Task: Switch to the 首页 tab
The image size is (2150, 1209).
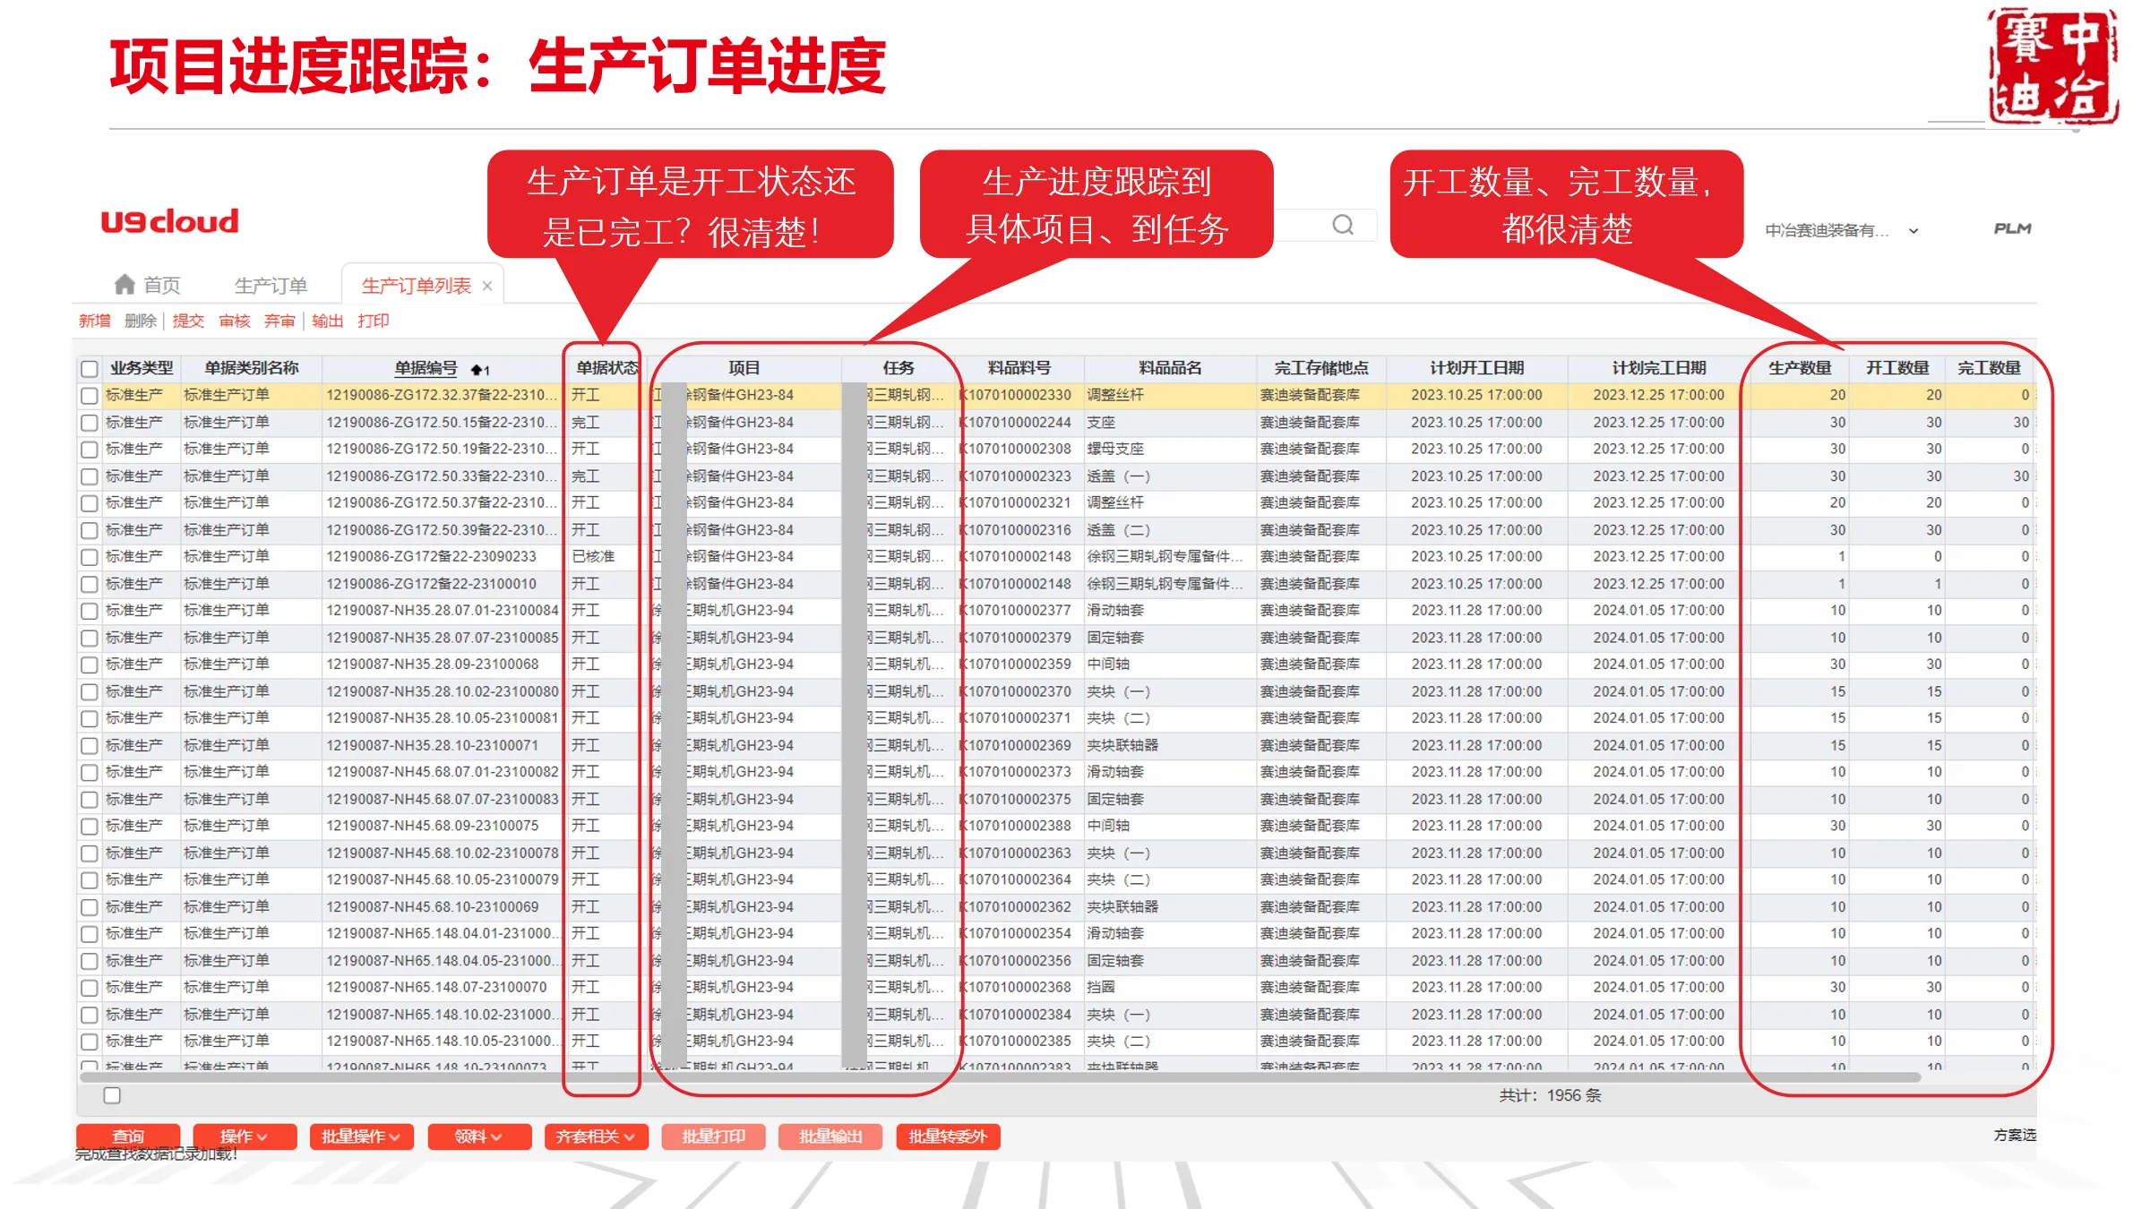Action: pos(148,285)
